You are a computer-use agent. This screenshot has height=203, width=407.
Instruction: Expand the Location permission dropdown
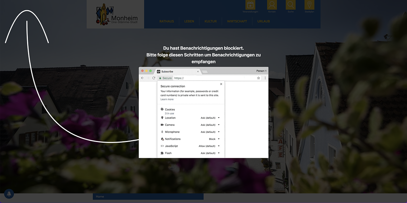pos(210,118)
